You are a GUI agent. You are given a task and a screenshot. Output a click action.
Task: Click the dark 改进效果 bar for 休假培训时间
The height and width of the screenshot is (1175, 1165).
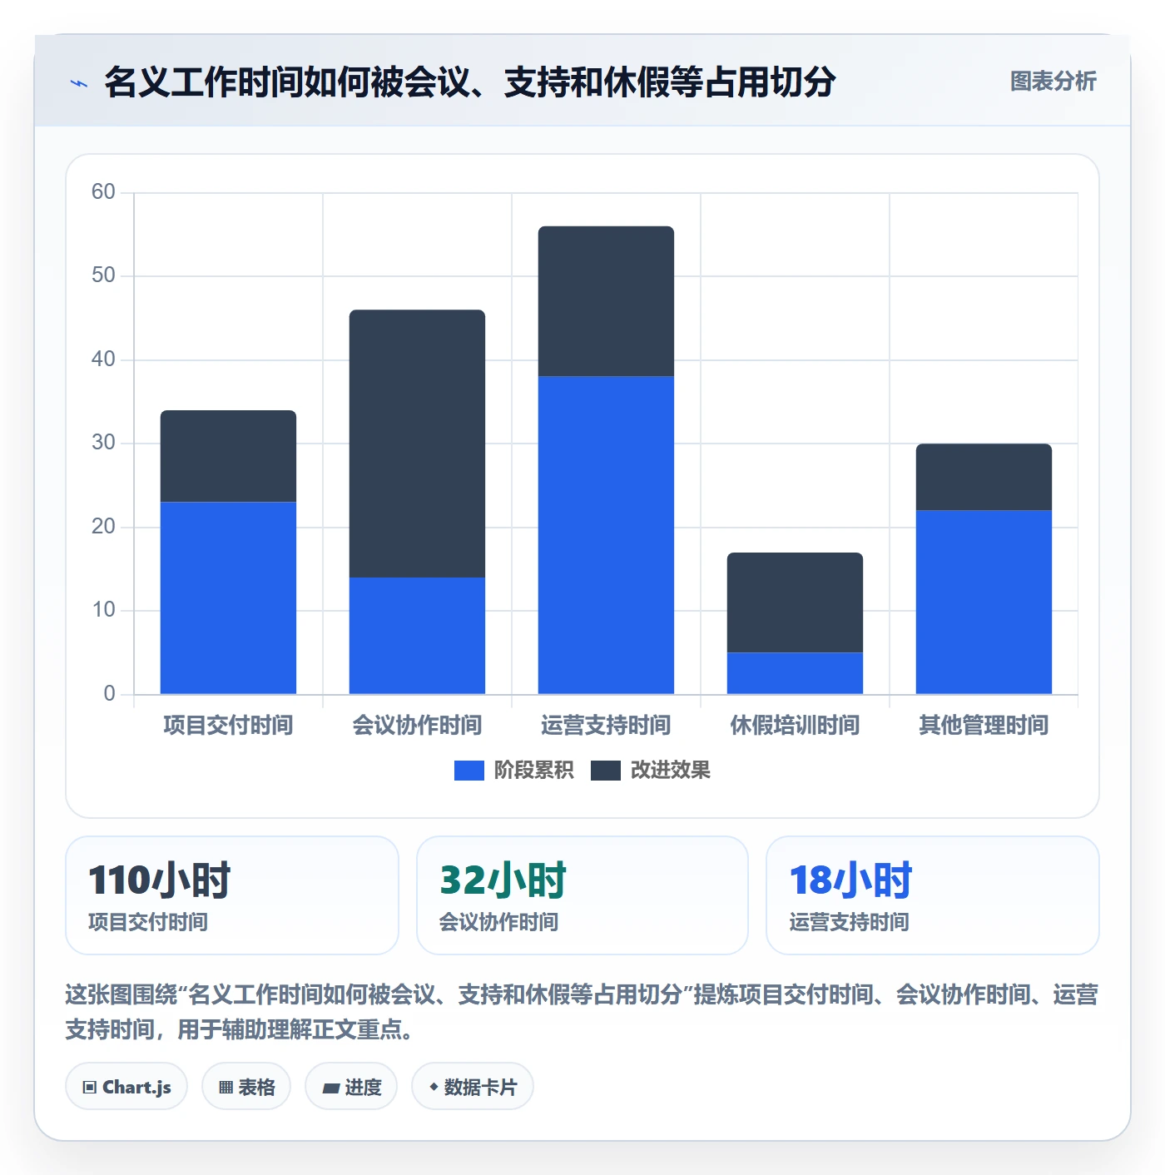pos(795,602)
